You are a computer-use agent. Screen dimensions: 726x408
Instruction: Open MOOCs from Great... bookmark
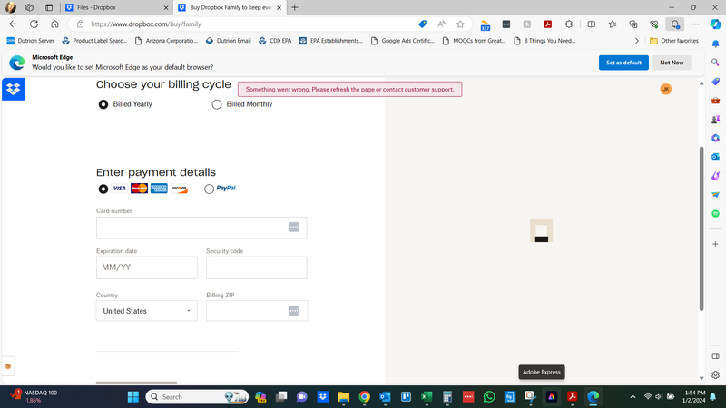(474, 41)
